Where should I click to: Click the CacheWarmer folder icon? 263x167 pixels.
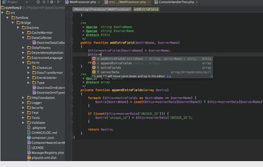29,33
